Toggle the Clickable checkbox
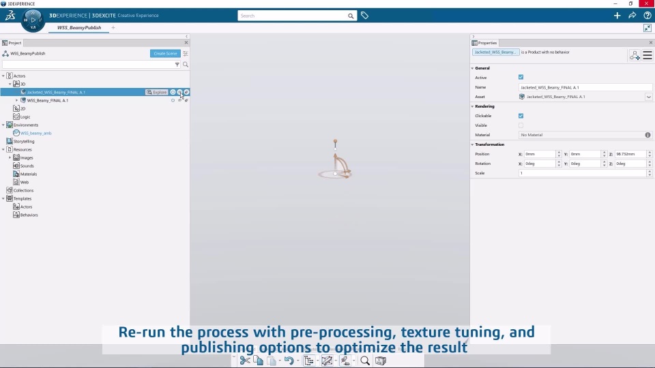The height and width of the screenshot is (368, 655). coord(521,116)
